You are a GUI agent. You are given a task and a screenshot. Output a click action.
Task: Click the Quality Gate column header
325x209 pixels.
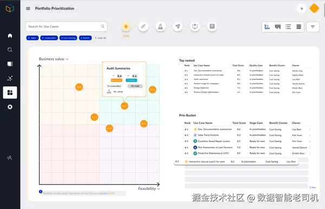[x=256, y=65]
